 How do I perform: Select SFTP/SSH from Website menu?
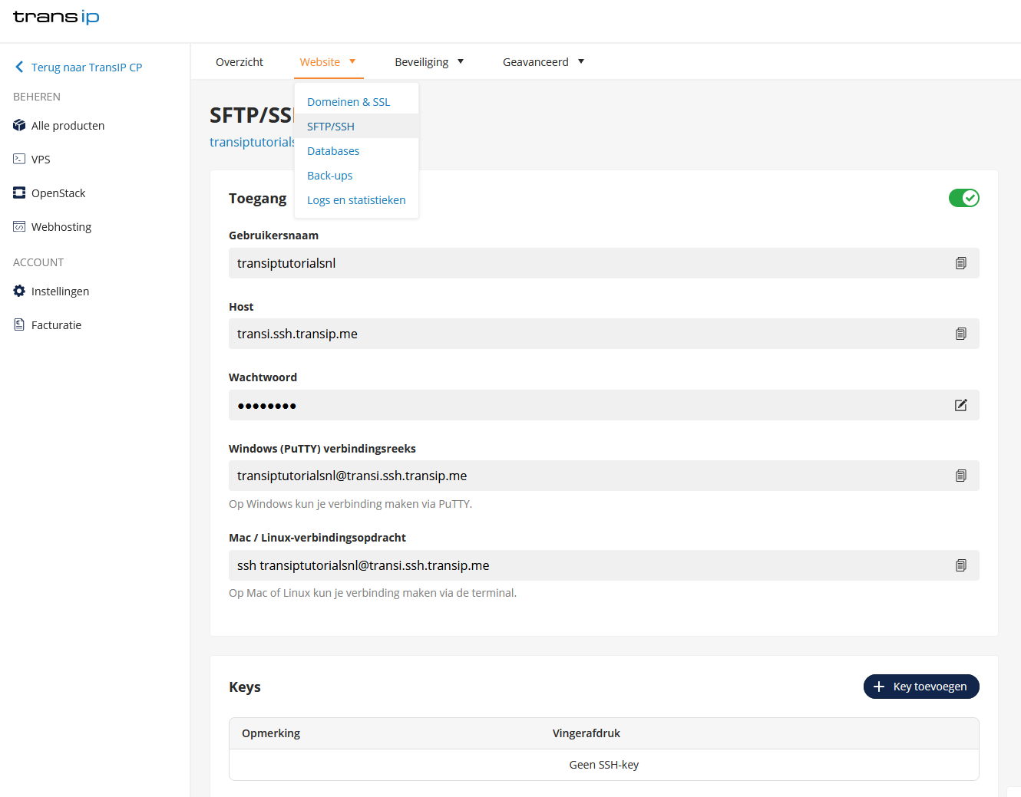356,126
